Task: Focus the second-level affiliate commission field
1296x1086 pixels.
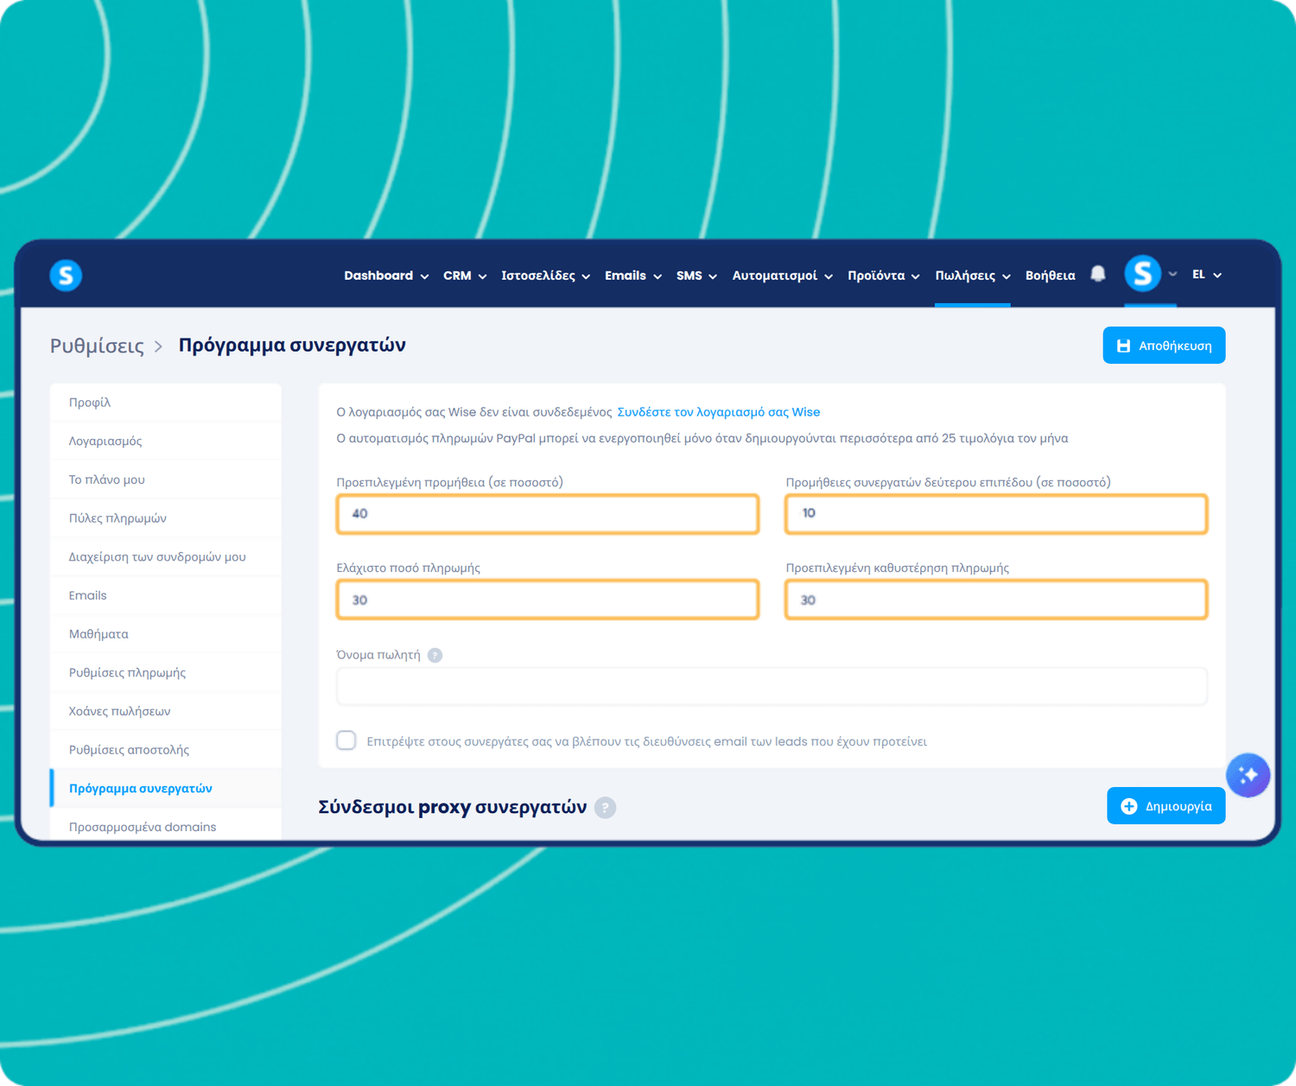Action: pos(996,514)
